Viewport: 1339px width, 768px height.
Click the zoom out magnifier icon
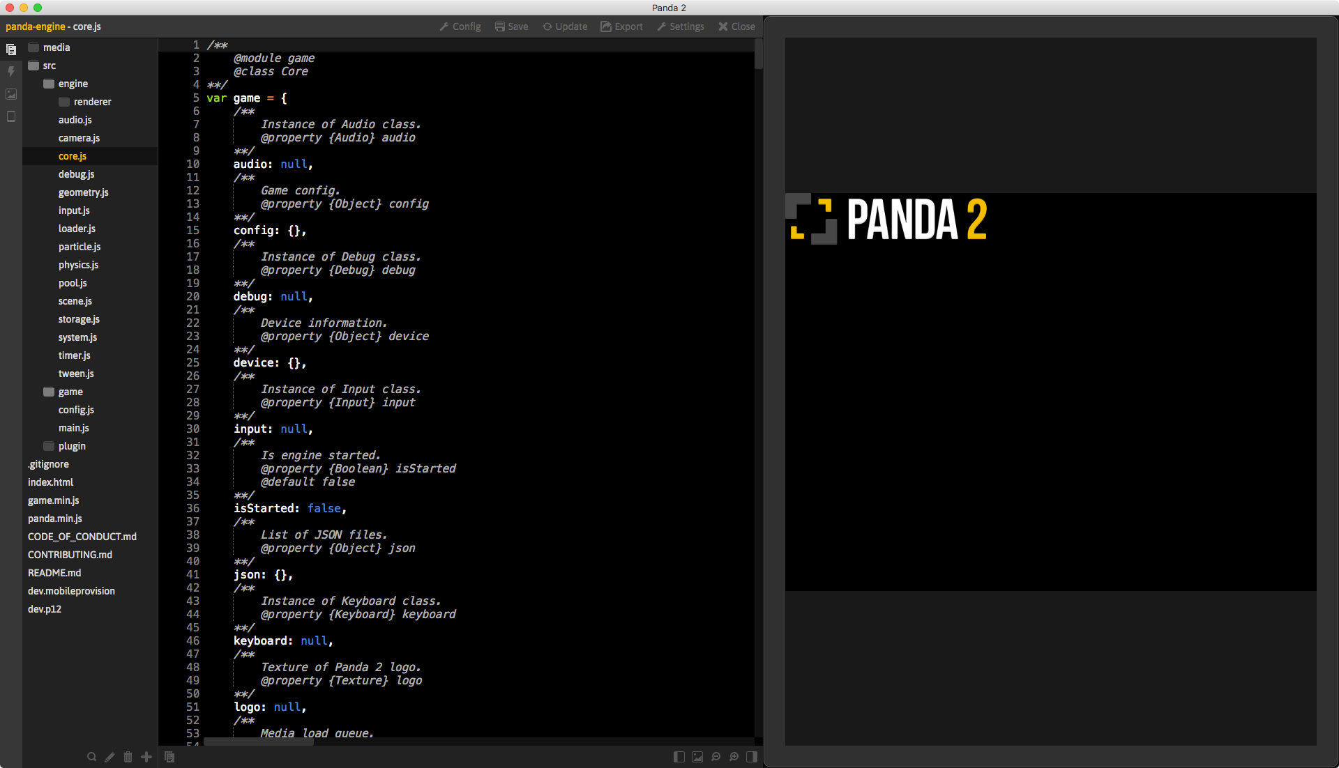(716, 757)
